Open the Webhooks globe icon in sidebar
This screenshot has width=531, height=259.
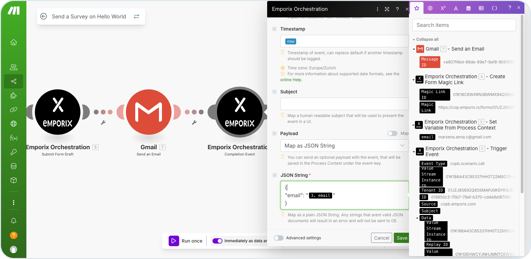click(x=14, y=124)
